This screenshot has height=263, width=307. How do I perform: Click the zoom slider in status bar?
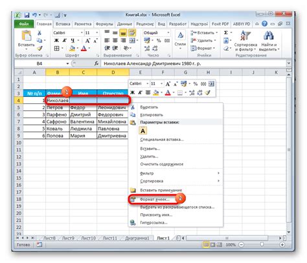(262, 244)
